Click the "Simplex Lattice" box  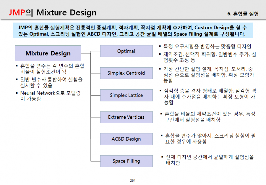[x=126, y=95]
